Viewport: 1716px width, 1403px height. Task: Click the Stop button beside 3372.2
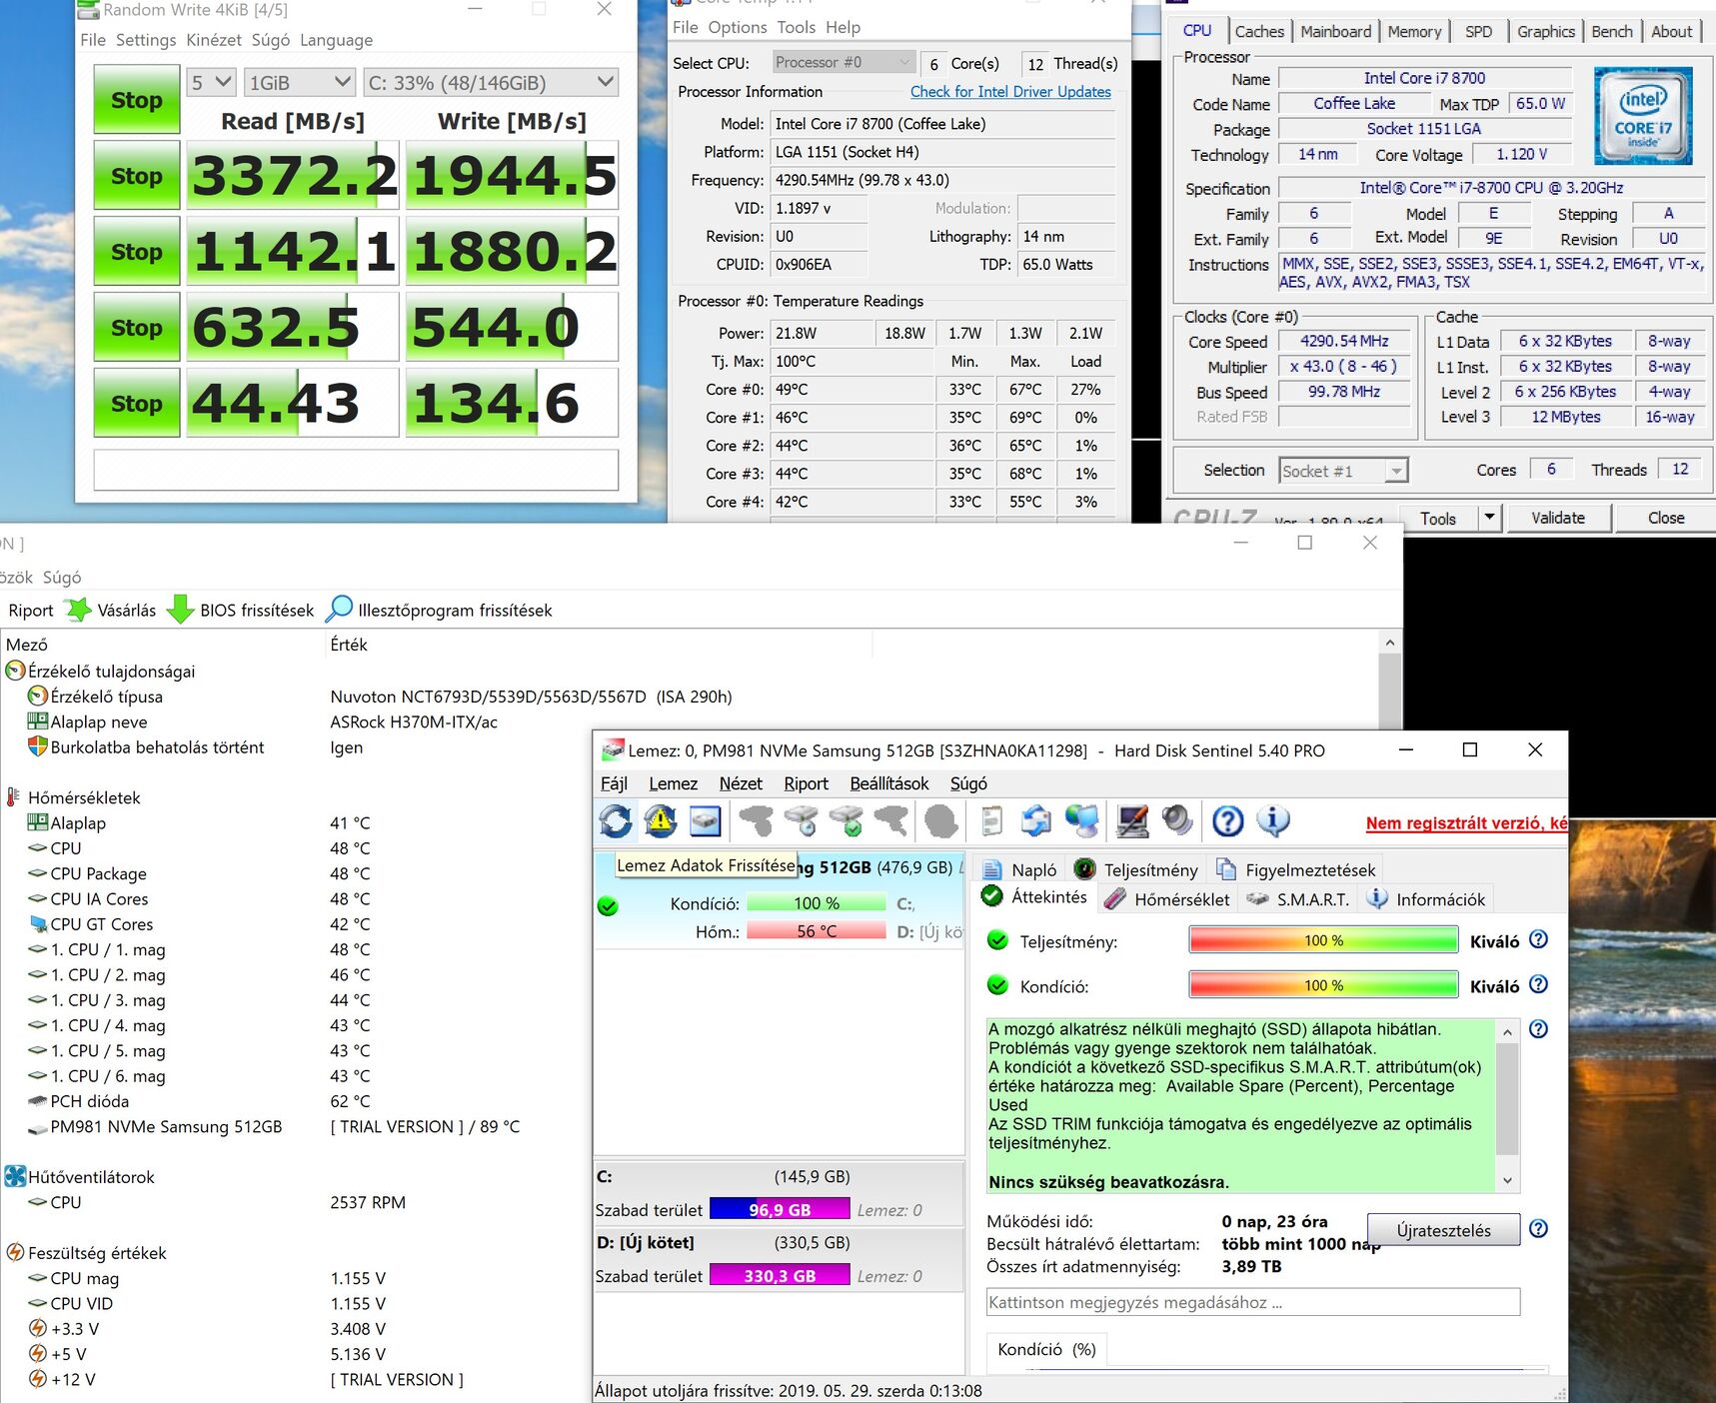[137, 176]
